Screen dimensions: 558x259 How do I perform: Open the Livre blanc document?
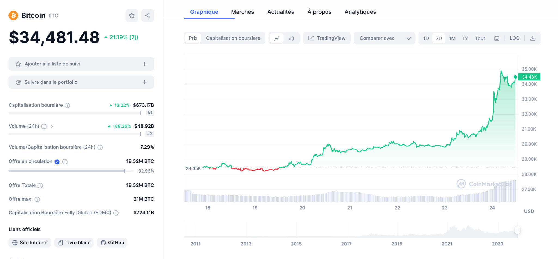pos(74,242)
